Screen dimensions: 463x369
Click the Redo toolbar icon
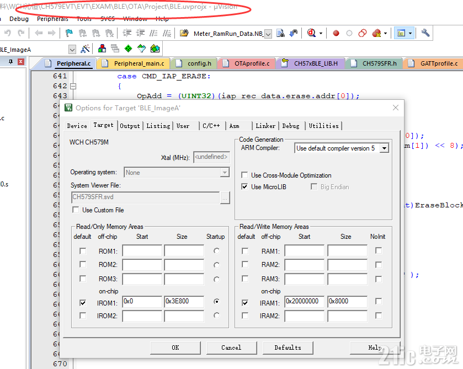[21, 33]
